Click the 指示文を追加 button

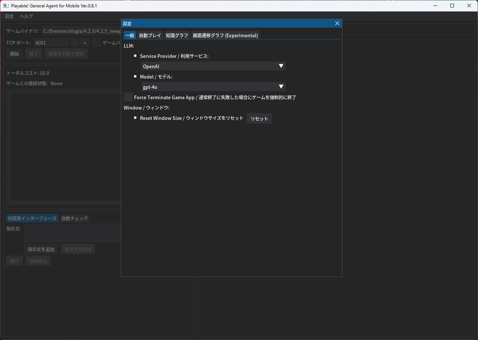[41, 249]
